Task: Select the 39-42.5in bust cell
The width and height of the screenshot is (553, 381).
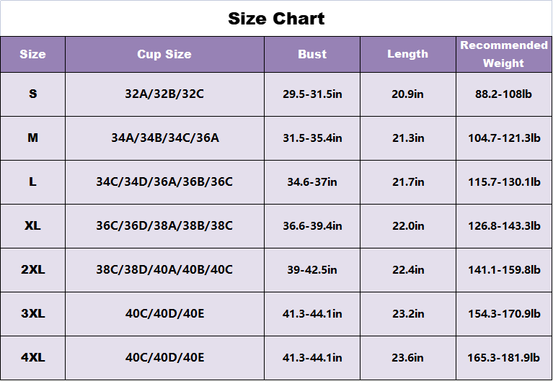Action: (x=312, y=270)
